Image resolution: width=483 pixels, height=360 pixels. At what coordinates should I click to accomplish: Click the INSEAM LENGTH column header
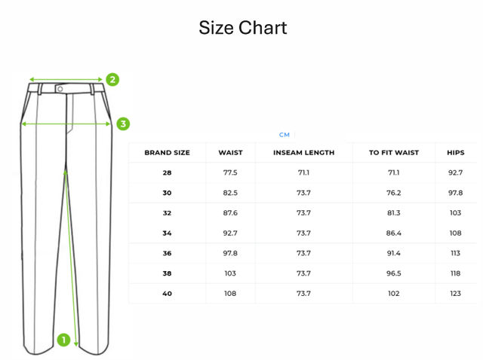304,152
